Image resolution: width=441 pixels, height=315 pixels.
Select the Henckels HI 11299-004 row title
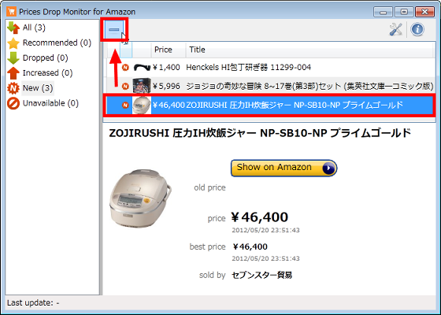point(249,68)
